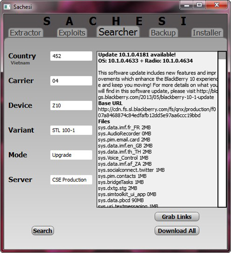231x253 pixels.
Task: Open the Mode selector showing Upgrade
Action: tap(71, 155)
